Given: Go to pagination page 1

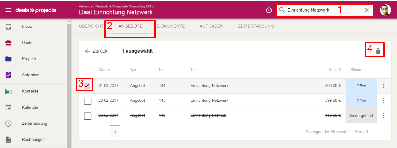Looking at the screenshot, I should coord(115,131).
